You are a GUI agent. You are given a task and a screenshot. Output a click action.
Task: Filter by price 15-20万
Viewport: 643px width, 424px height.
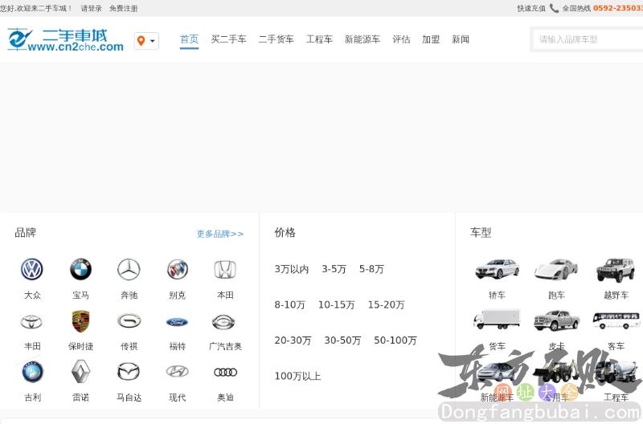click(386, 305)
